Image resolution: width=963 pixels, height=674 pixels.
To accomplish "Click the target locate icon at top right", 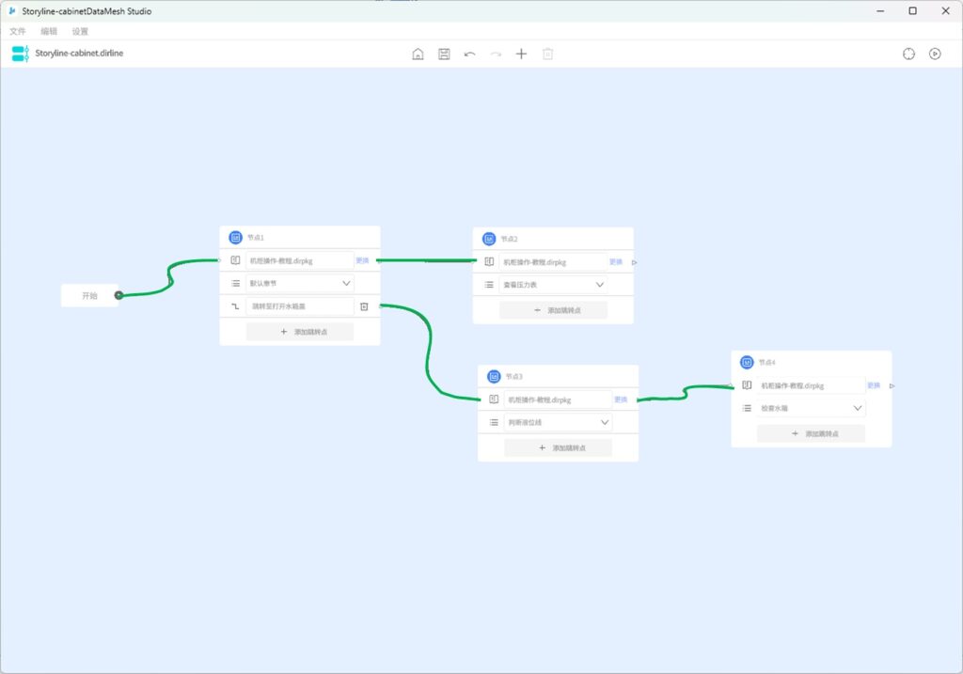I will 908,54.
